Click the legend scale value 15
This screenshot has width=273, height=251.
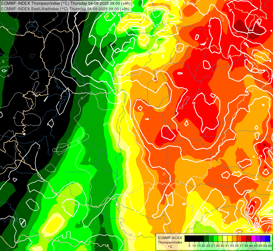[x=199, y=246]
